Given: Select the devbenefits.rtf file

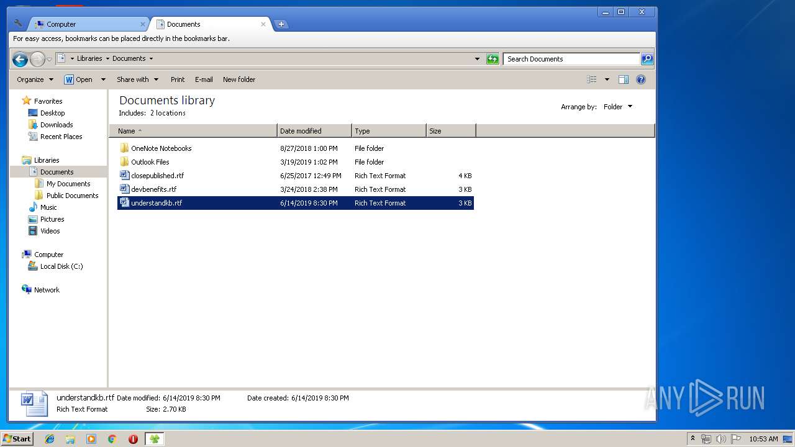Looking at the screenshot, I should pyautogui.click(x=296, y=189).
